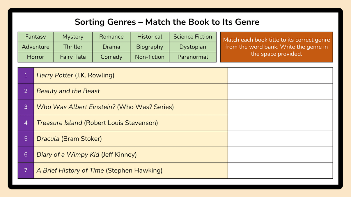Click the Horror genre cell
Viewport: 351px width, 197px height.
tap(36, 57)
